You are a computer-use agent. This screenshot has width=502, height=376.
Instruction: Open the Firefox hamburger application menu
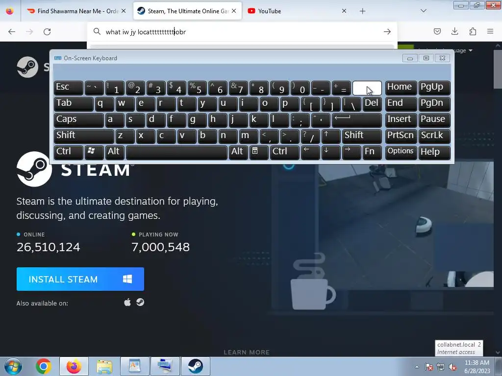(490, 31)
